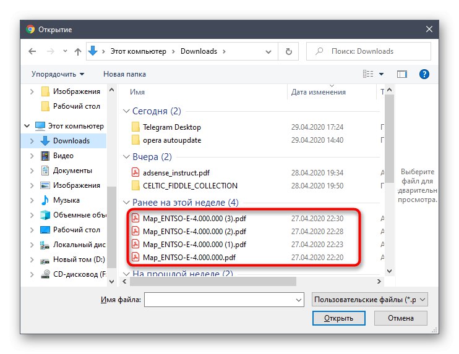Select Изображения folder at top of tree
The image size is (459, 354).
coord(71,91)
